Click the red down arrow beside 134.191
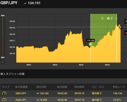The height and width of the screenshot is (102, 127). 25,3
